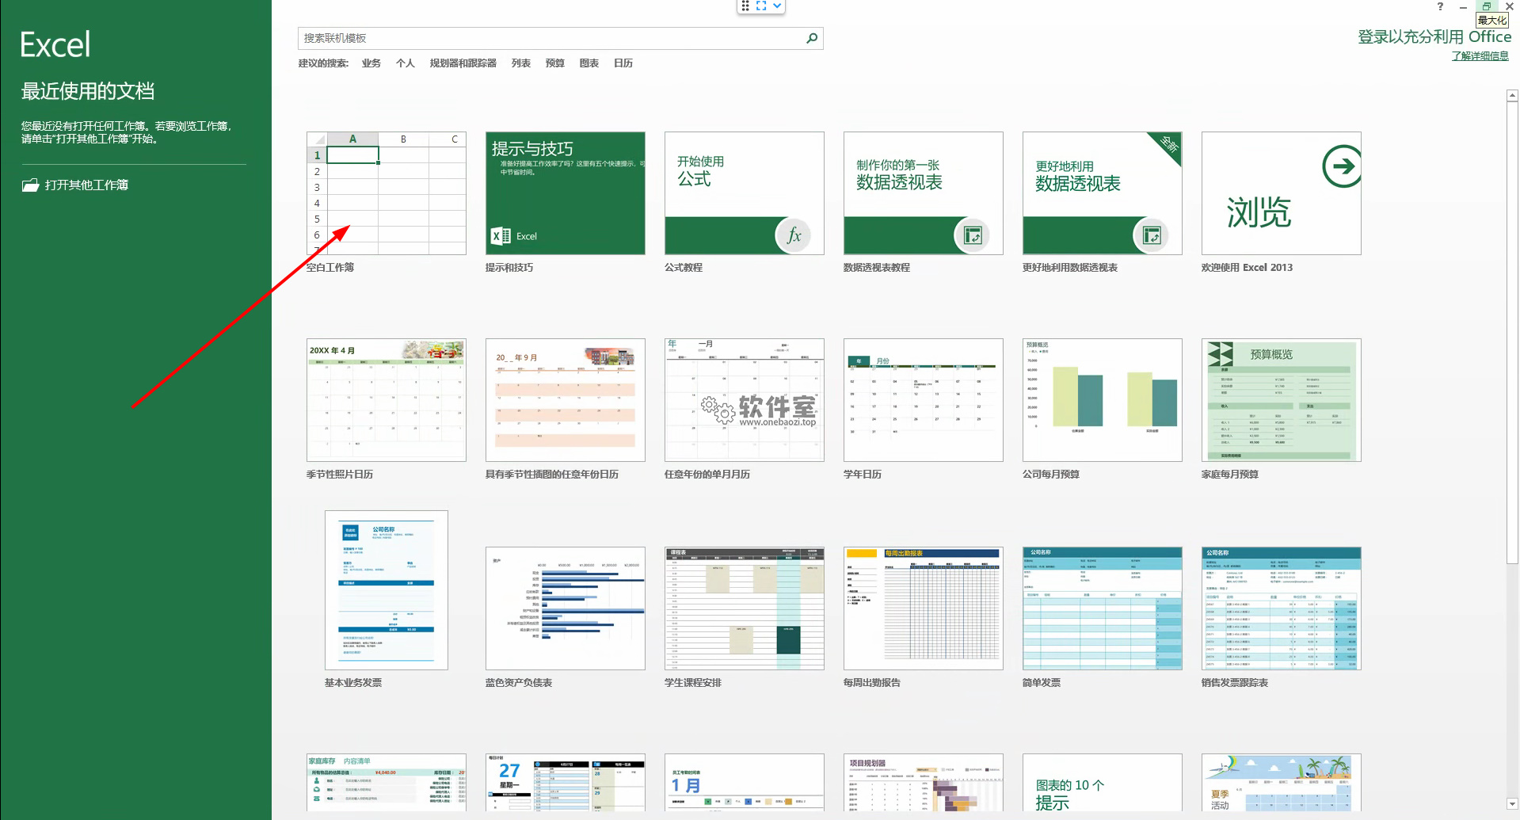Open the 任意年份的单月月历 template
1520x820 pixels.
(745, 400)
